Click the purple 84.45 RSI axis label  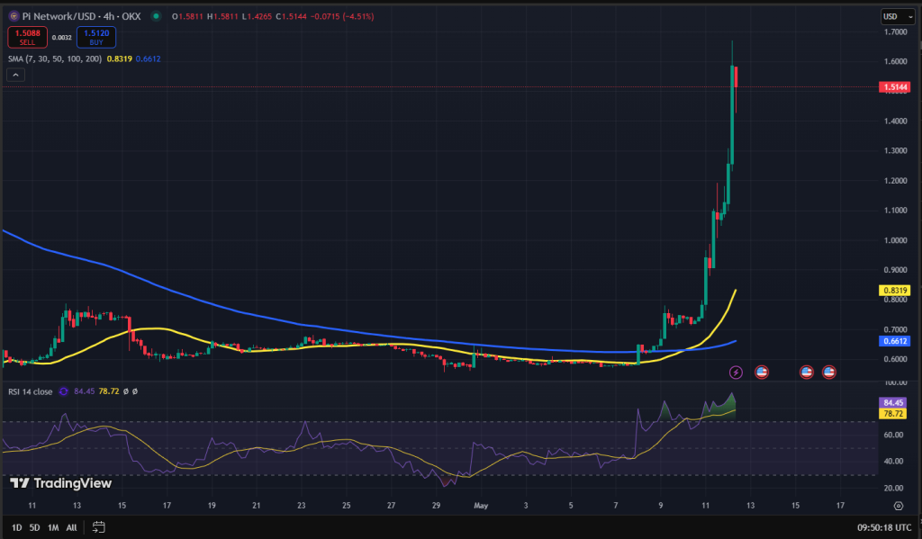click(x=892, y=402)
